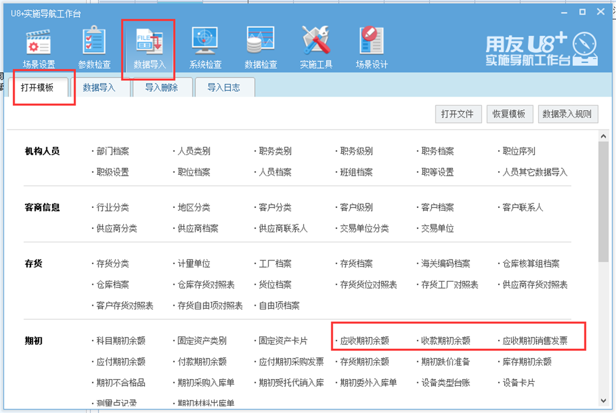Select the 固定资产类别 template
This screenshot has height=413, width=616.
point(202,341)
